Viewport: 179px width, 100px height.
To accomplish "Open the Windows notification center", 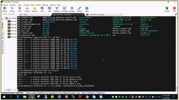I will coord(173,97).
